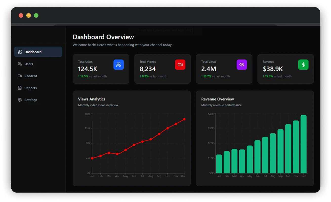The width and height of the screenshot is (331, 202).
Task: Open Settings via the gear icon
Action: [20, 100]
